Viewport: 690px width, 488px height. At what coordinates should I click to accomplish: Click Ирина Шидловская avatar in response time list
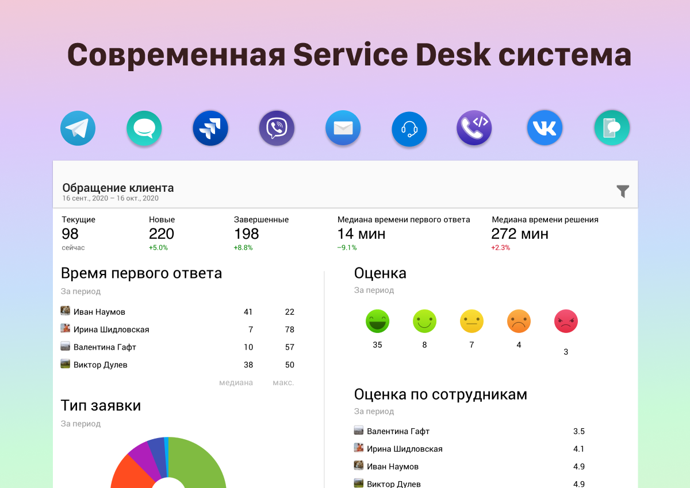[66, 329]
